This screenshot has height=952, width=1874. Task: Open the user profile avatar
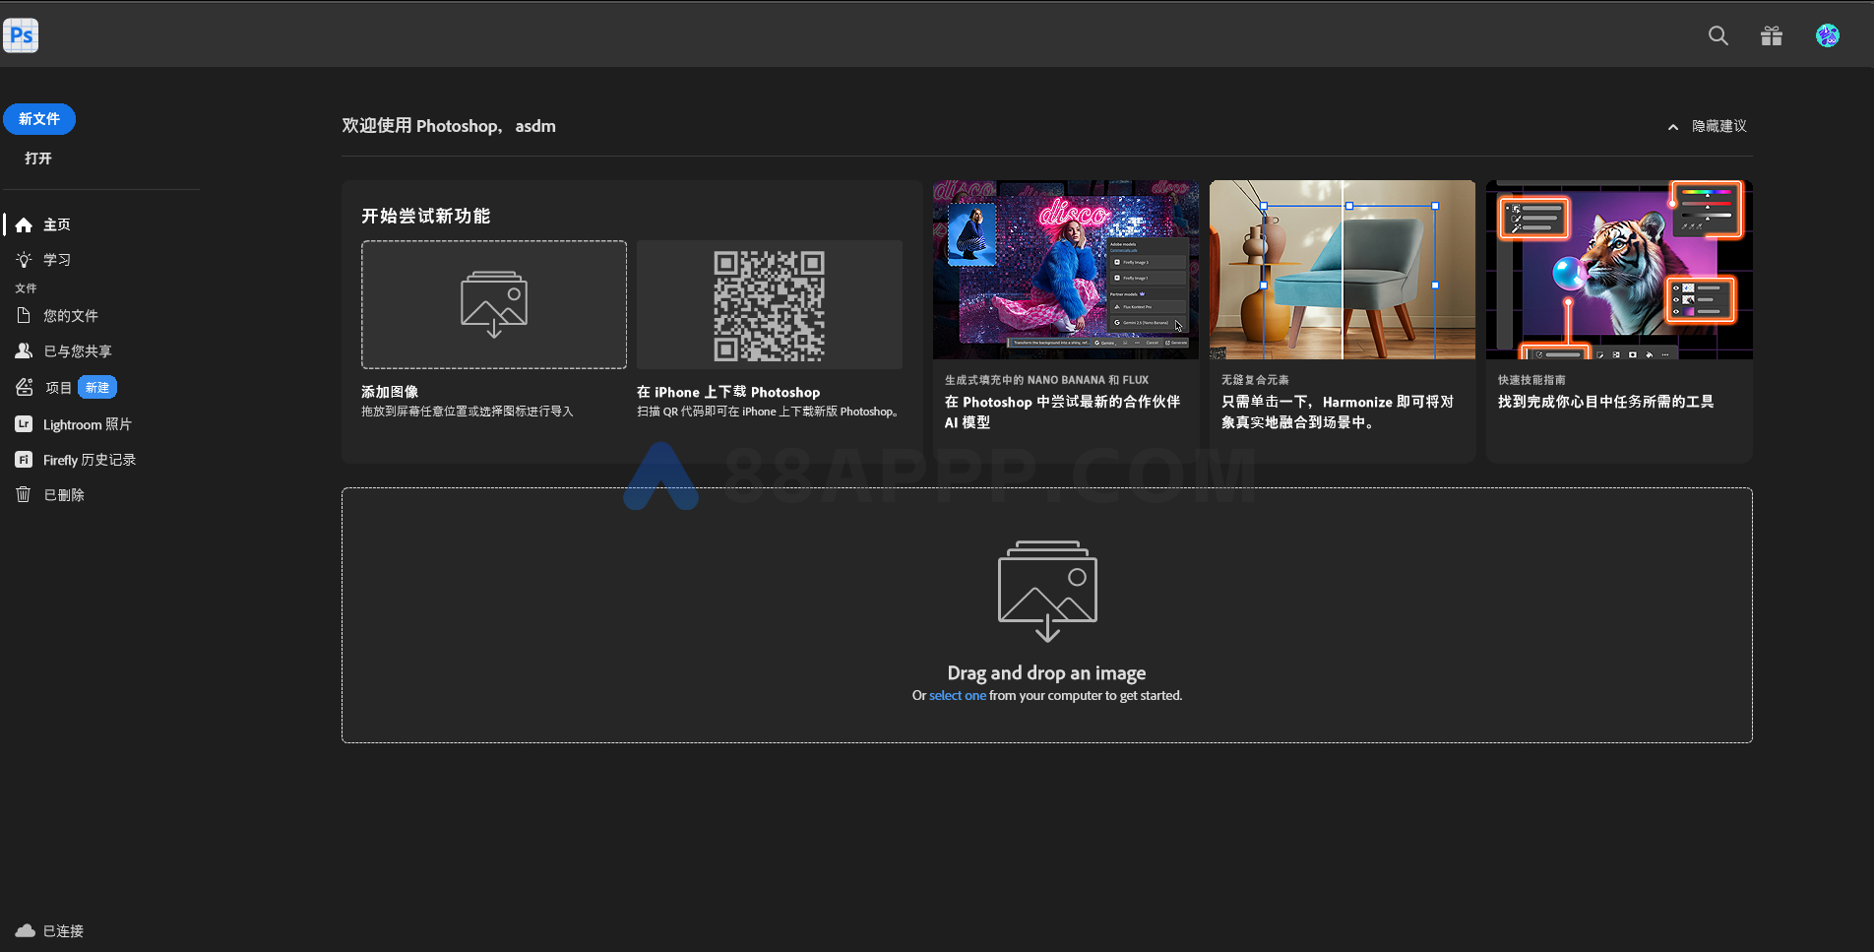coord(1827,36)
